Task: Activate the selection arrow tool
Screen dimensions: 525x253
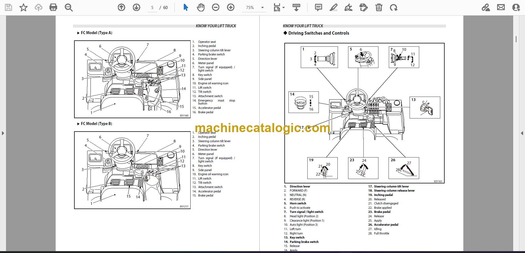Action: (x=186, y=8)
